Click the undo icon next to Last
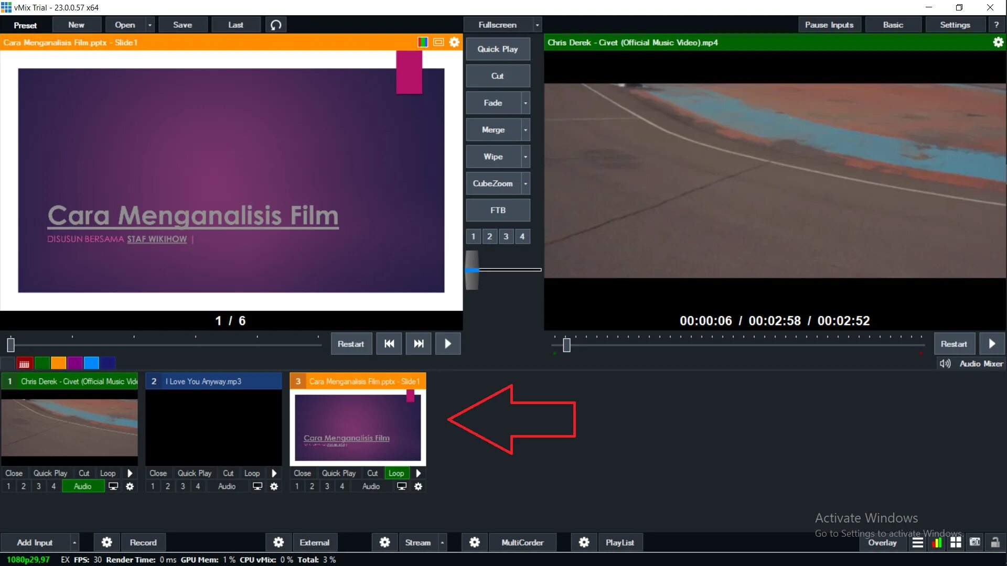 pos(276,25)
